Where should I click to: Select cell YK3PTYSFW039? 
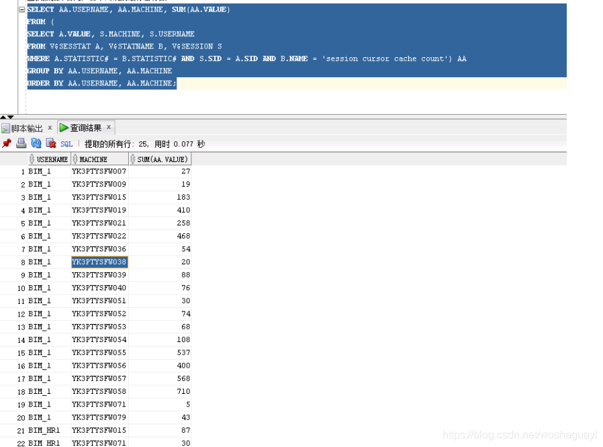pos(99,275)
